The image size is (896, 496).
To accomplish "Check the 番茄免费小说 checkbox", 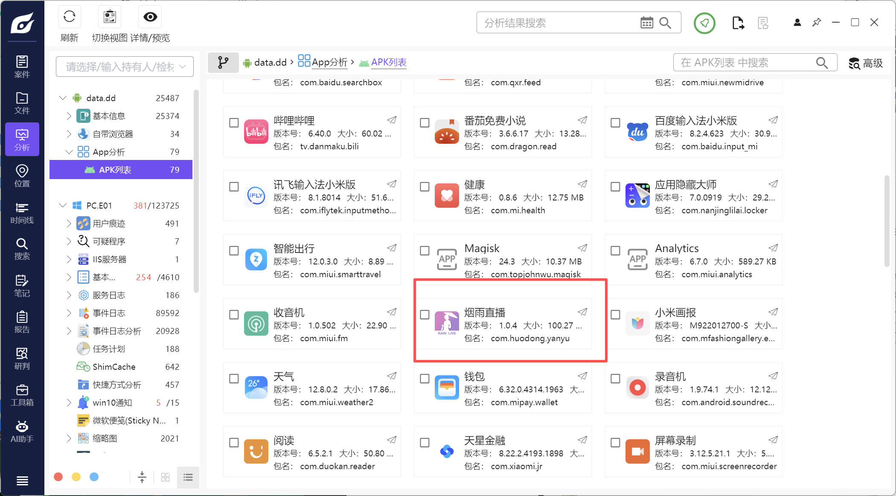I will (425, 123).
